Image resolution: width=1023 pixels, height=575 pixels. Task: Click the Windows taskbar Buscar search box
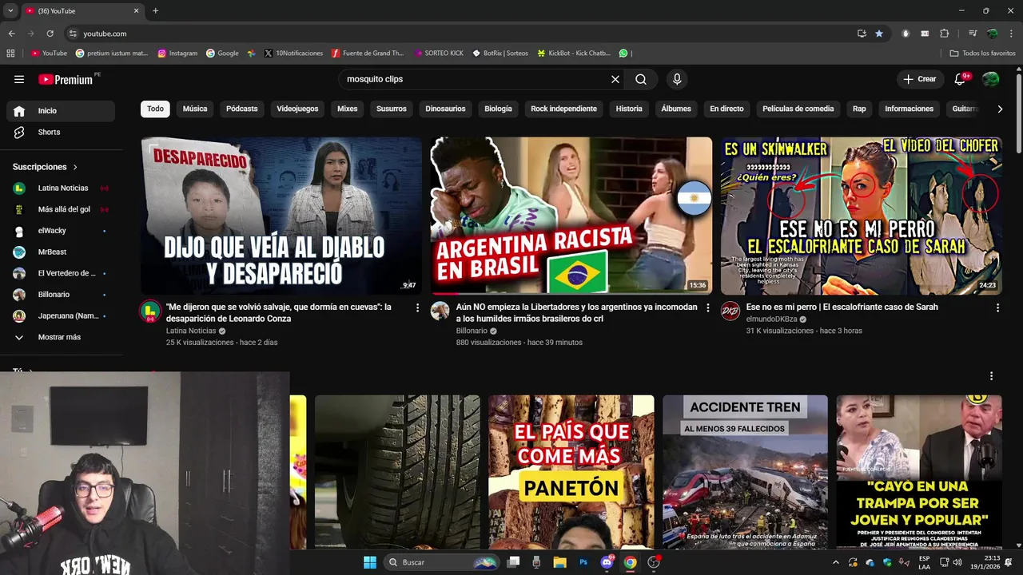tap(441, 562)
